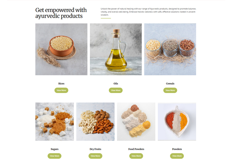This screenshot has width=231, height=167.
Task: Select the Cereals category title
Action: (x=170, y=83)
